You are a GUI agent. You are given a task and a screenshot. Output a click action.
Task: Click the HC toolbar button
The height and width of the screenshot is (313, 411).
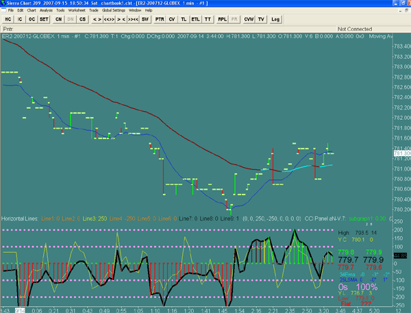pyautogui.click(x=8, y=19)
